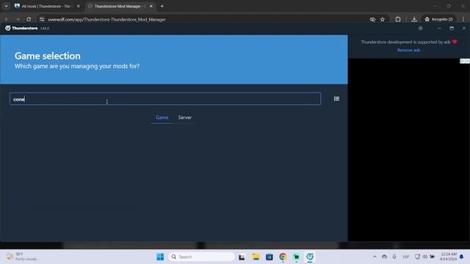Open Thunderstore settings gear icon
The height and width of the screenshot is (264, 470).
click(x=421, y=28)
